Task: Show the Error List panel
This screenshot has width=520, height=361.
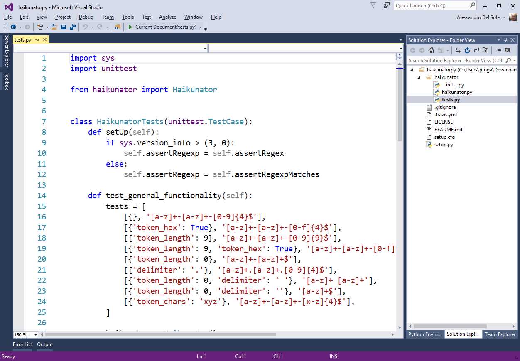Action: coord(22,344)
